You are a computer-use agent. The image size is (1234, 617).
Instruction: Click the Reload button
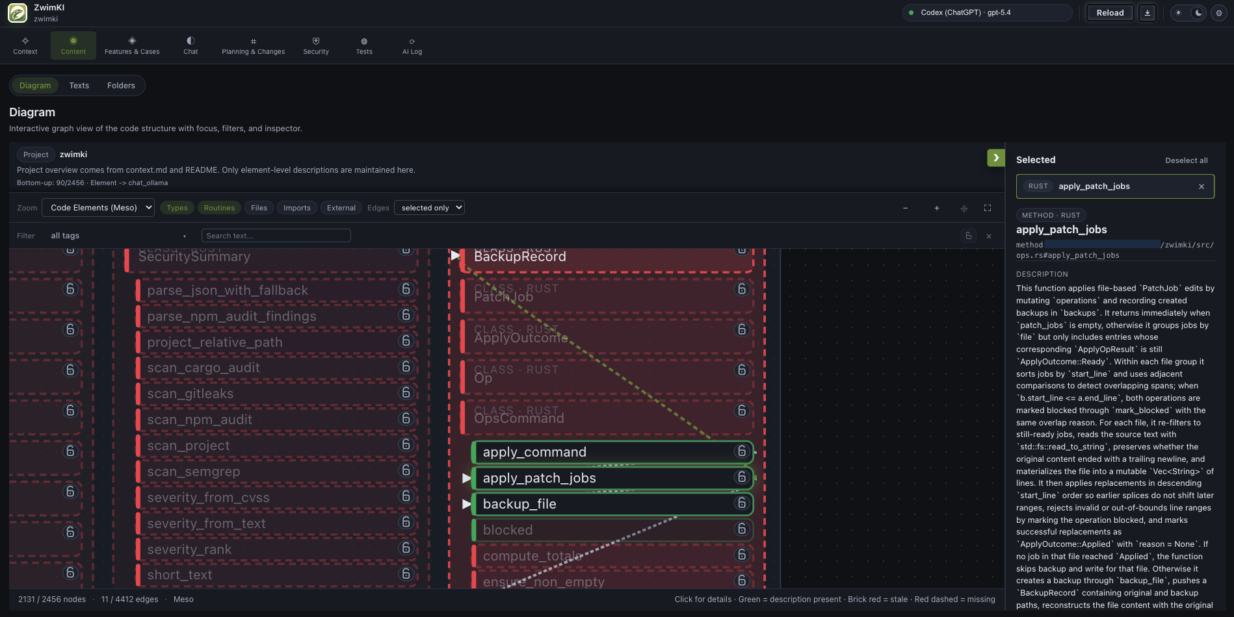point(1110,13)
